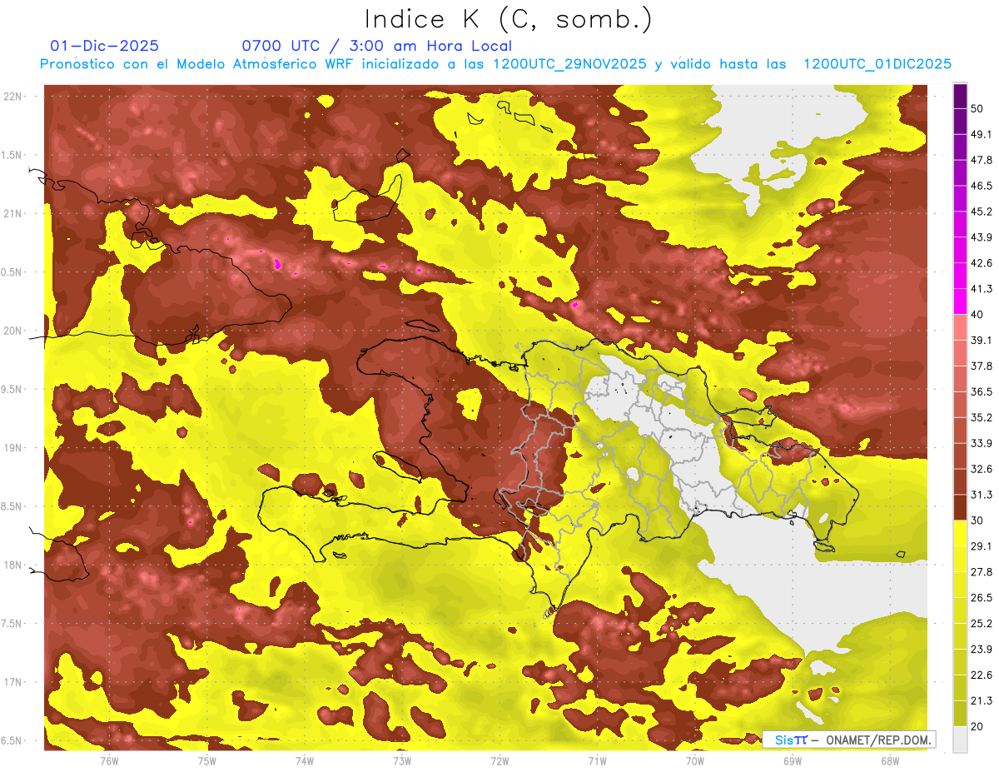Click the longitude label '70W'
Image resolution: width=999 pixels, height=772 pixels.
(x=695, y=760)
